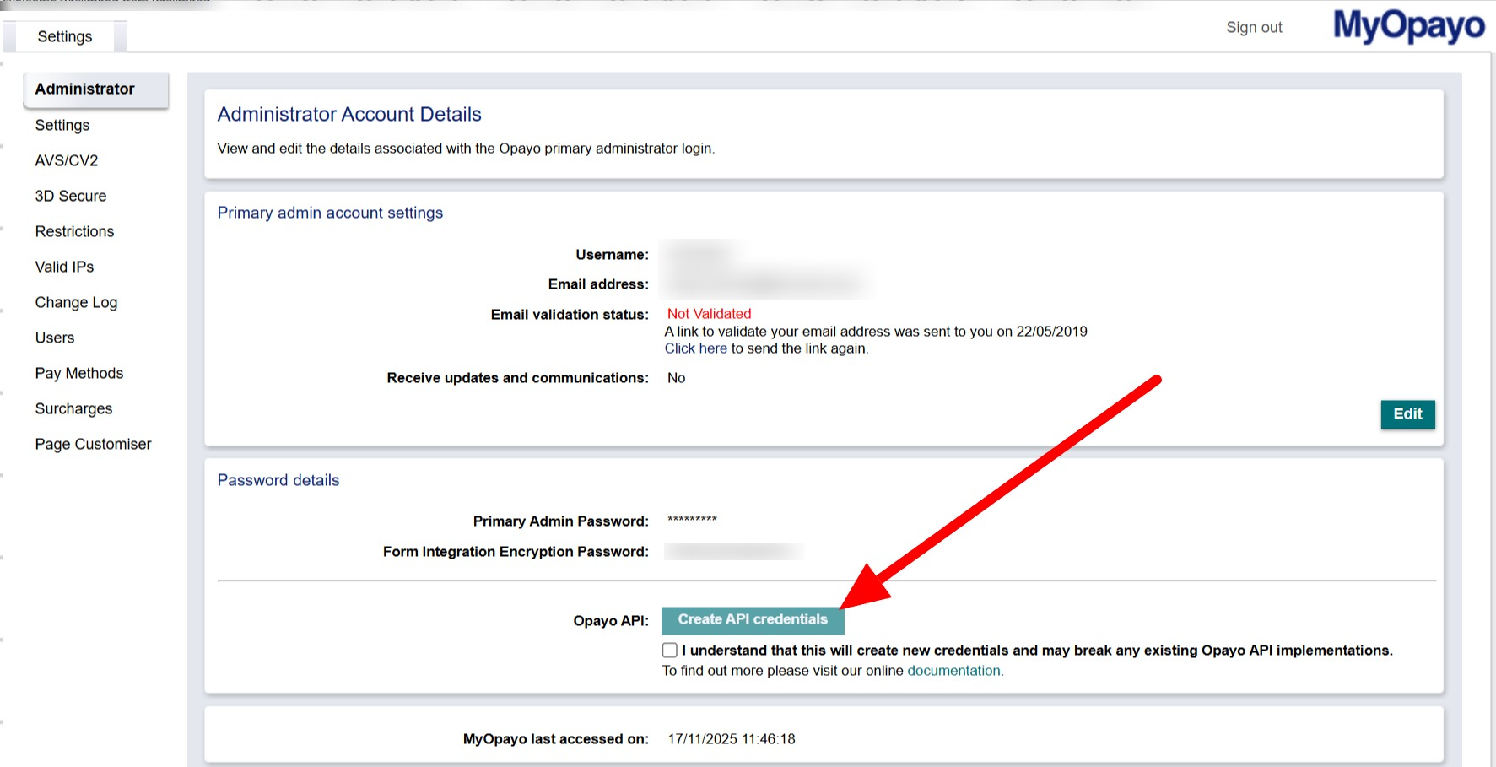Click Create API credentials button
Viewport: 1496px width, 767px height.
[x=753, y=620]
